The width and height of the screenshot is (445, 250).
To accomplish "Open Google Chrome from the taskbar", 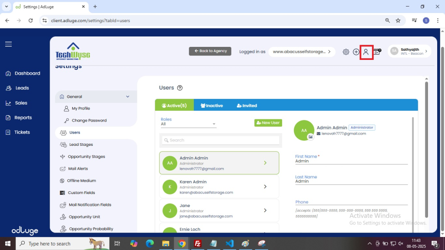I will click(182, 243).
